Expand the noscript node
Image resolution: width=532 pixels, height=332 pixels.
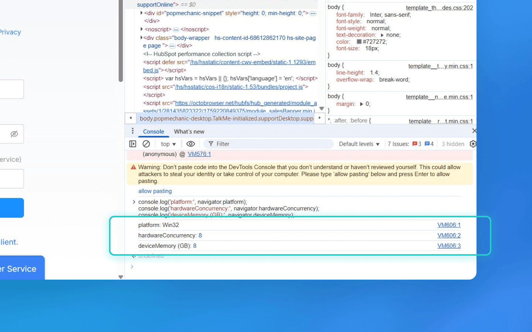click(141, 29)
